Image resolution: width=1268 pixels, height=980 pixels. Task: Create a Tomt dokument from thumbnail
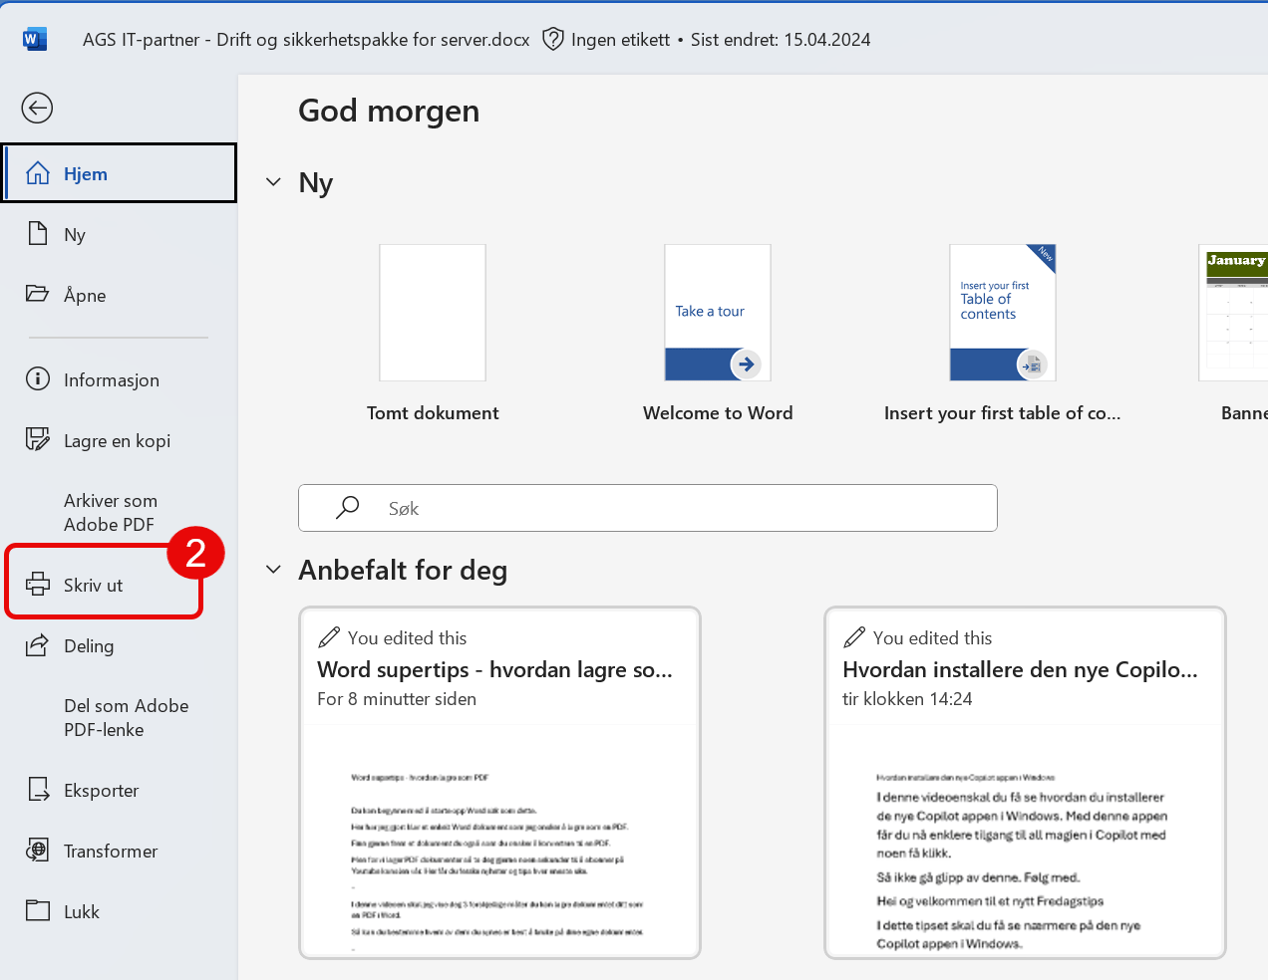pos(433,313)
